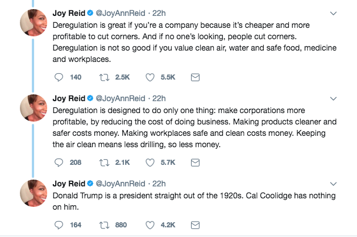Reply to the tweet with 208 replies
This screenshot has width=357, height=237.
point(59,163)
